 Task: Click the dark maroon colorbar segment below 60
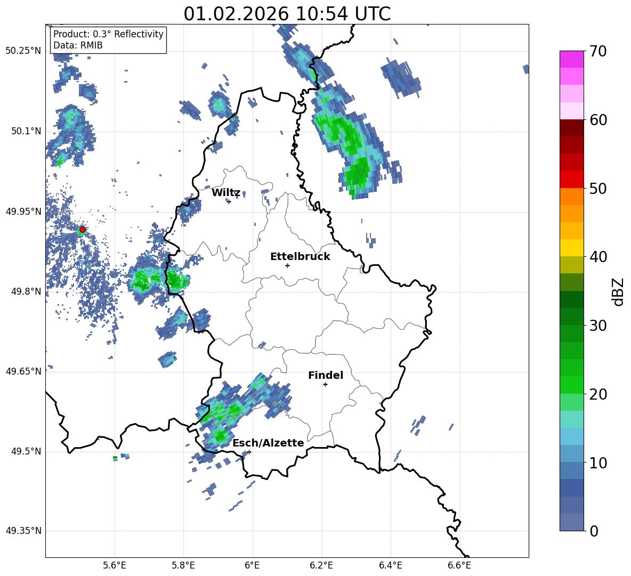click(x=572, y=128)
